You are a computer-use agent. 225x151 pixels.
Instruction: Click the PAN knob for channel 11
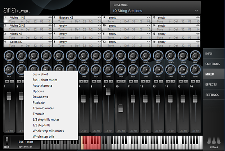click(x=133, y=70)
